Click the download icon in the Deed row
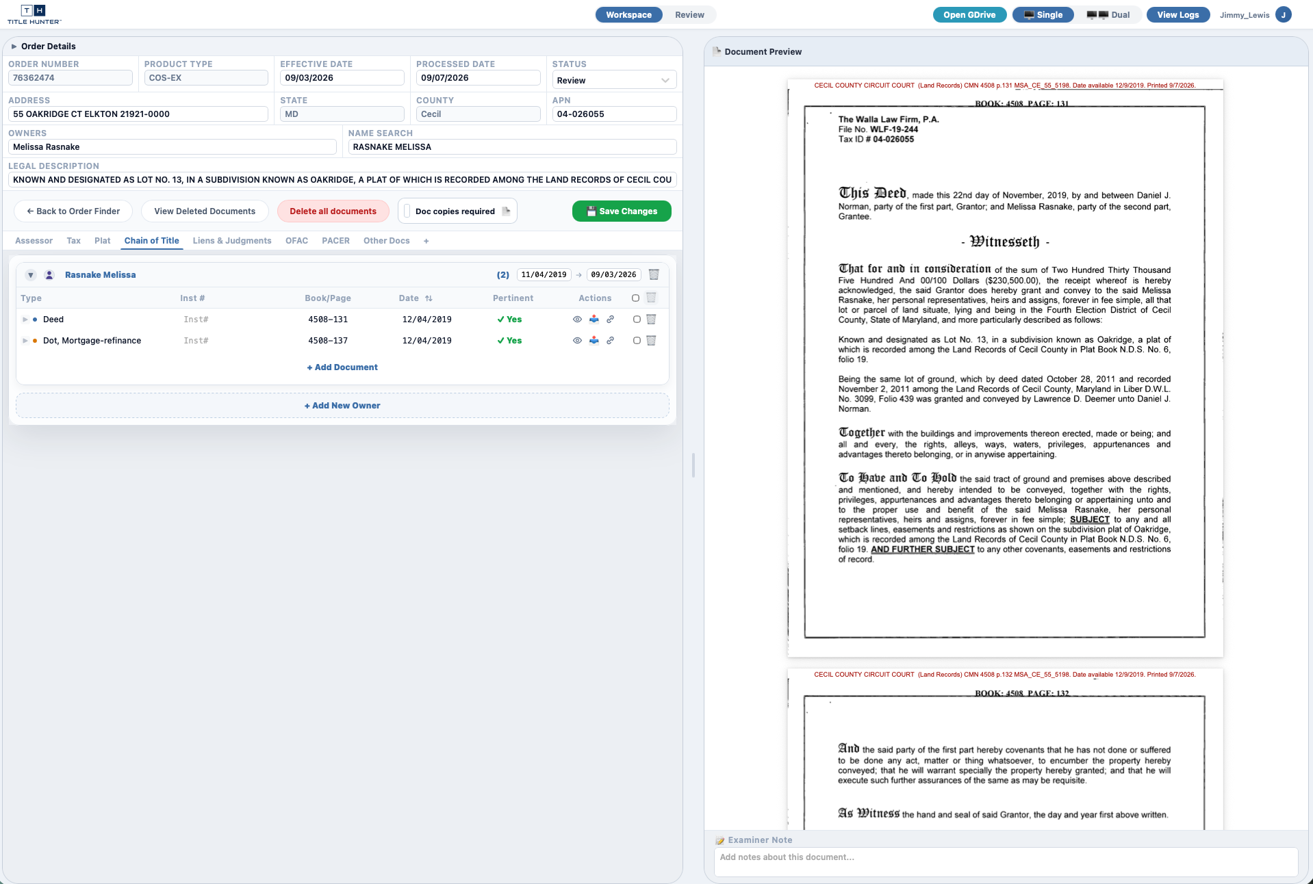The height and width of the screenshot is (884, 1313). (594, 320)
